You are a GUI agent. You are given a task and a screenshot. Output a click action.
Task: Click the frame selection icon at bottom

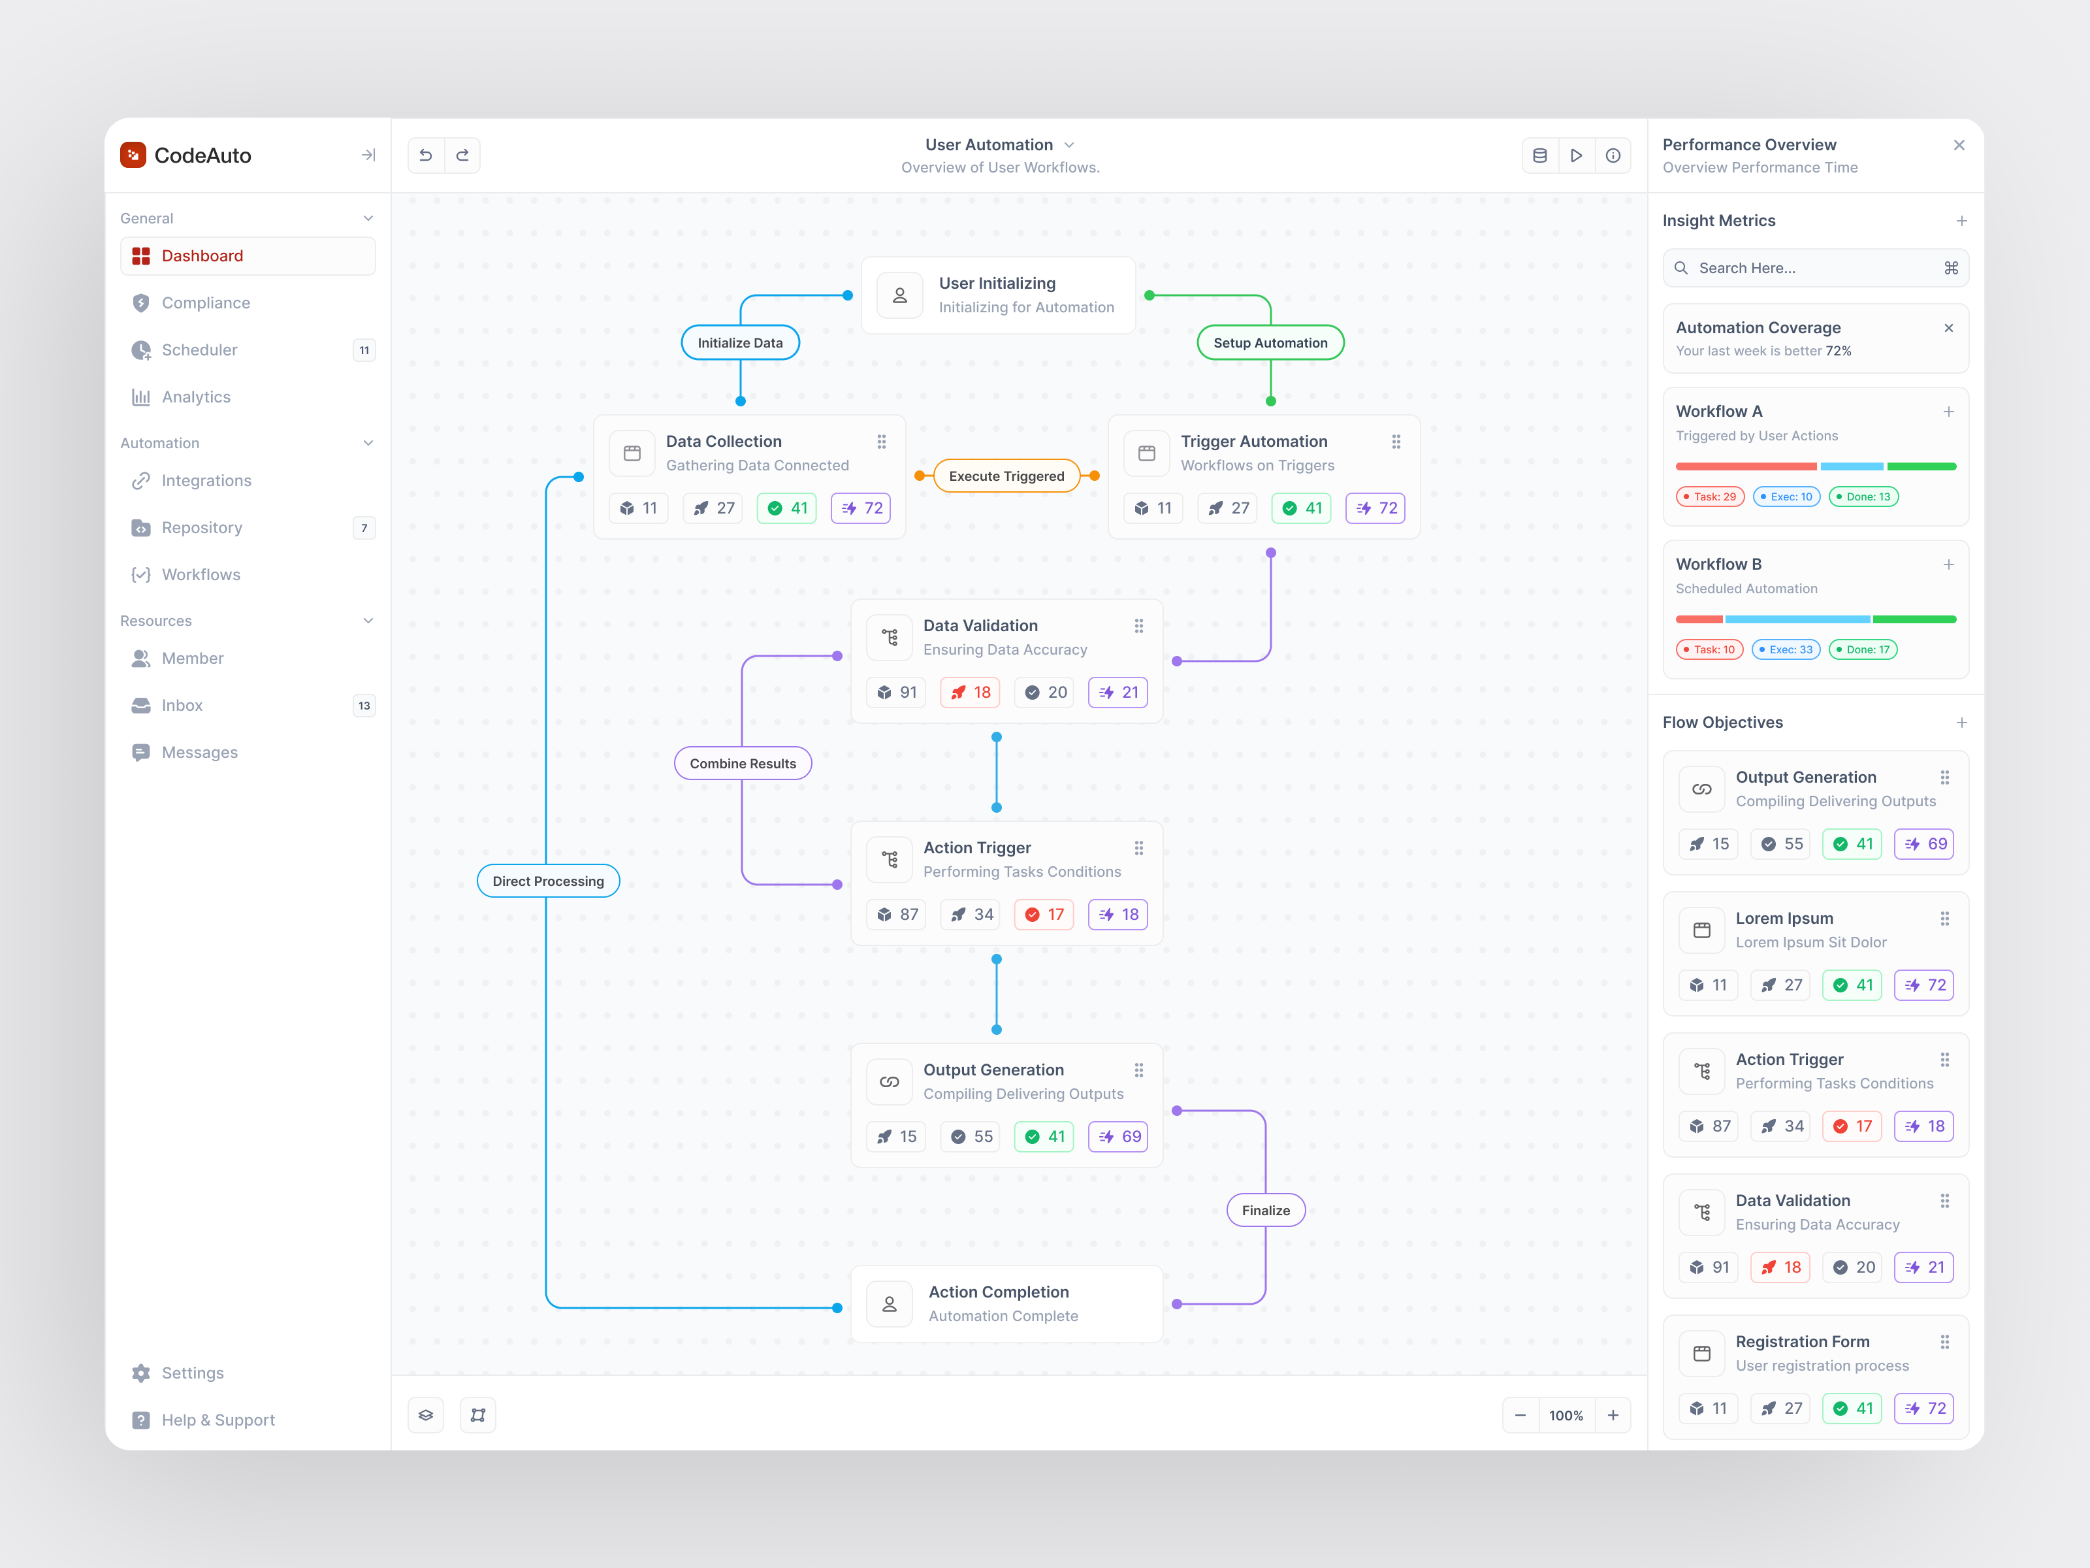(478, 1415)
